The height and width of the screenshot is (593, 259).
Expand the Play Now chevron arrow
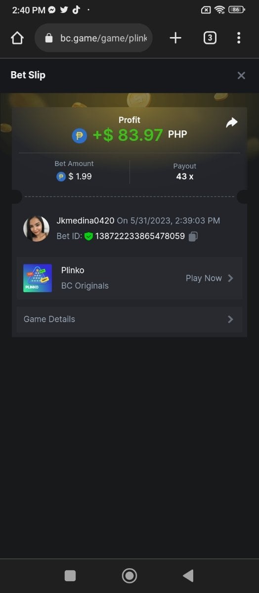click(230, 278)
